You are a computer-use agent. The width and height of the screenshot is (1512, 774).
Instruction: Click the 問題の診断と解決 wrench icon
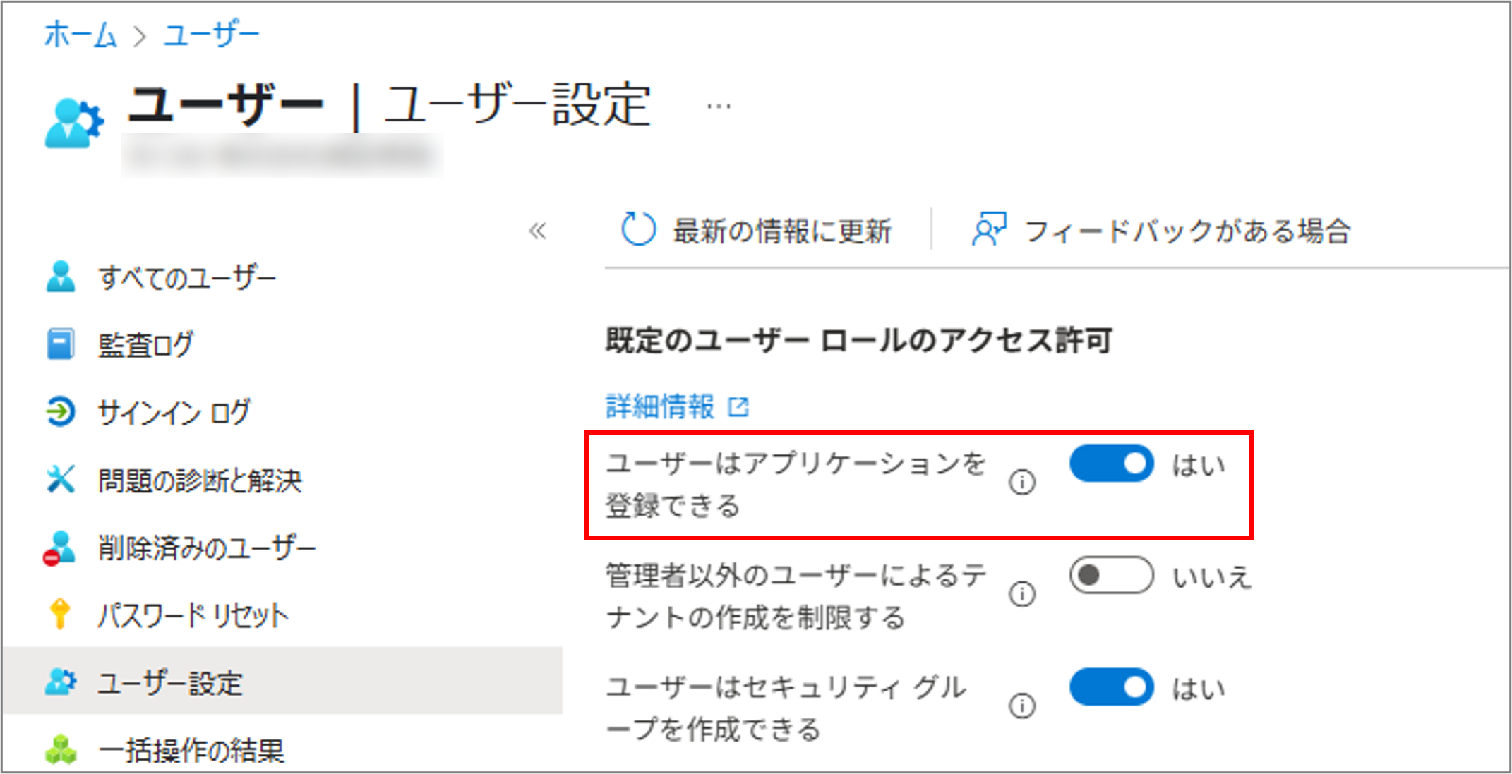[x=60, y=479]
